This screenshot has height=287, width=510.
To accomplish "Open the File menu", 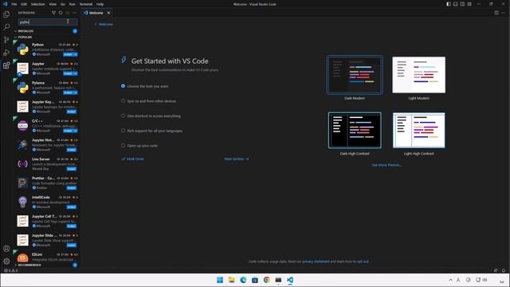I will coord(14,4).
